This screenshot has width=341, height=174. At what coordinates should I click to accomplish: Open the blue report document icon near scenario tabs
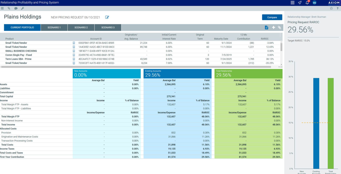pyautogui.click(x=266, y=27)
